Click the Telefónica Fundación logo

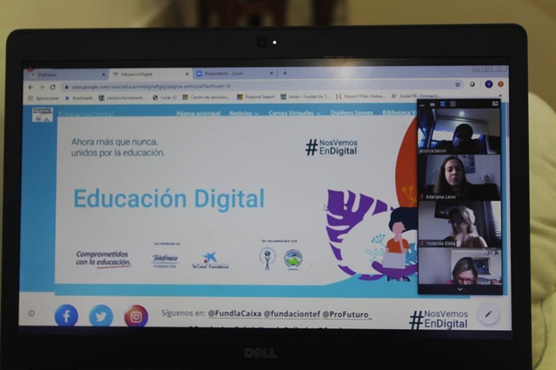coord(165,261)
